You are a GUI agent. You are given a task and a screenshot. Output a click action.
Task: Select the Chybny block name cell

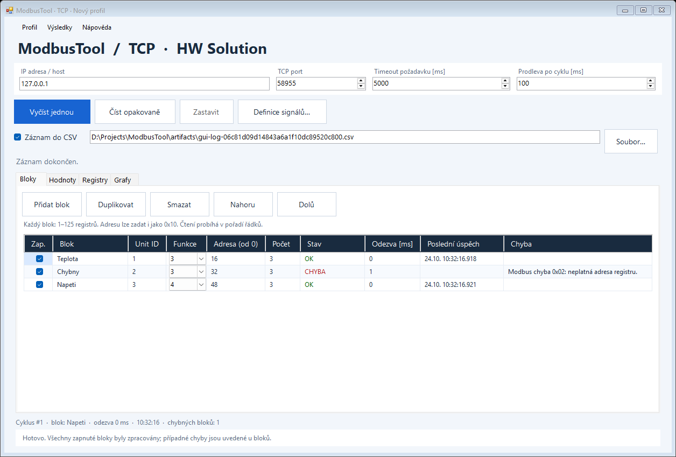[x=90, y=272]
